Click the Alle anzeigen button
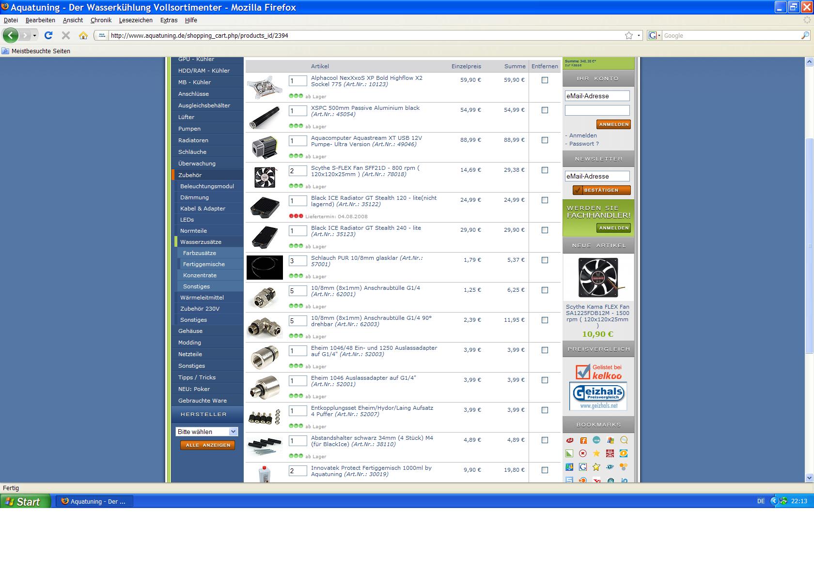Screen dimensions: 814x569 click(x=207, y=445)
